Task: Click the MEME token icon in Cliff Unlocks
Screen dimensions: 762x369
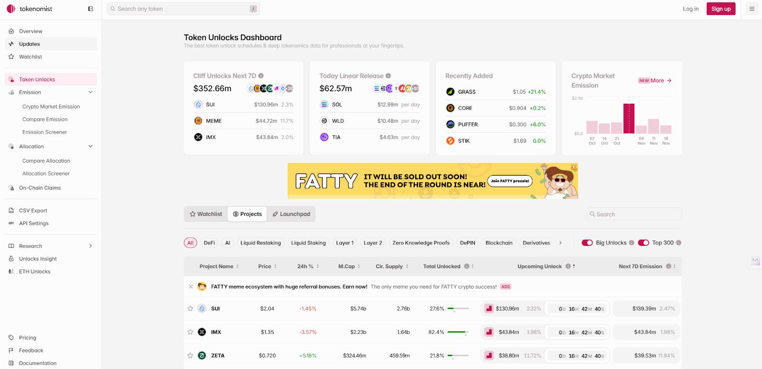Action: coord(198,121)
